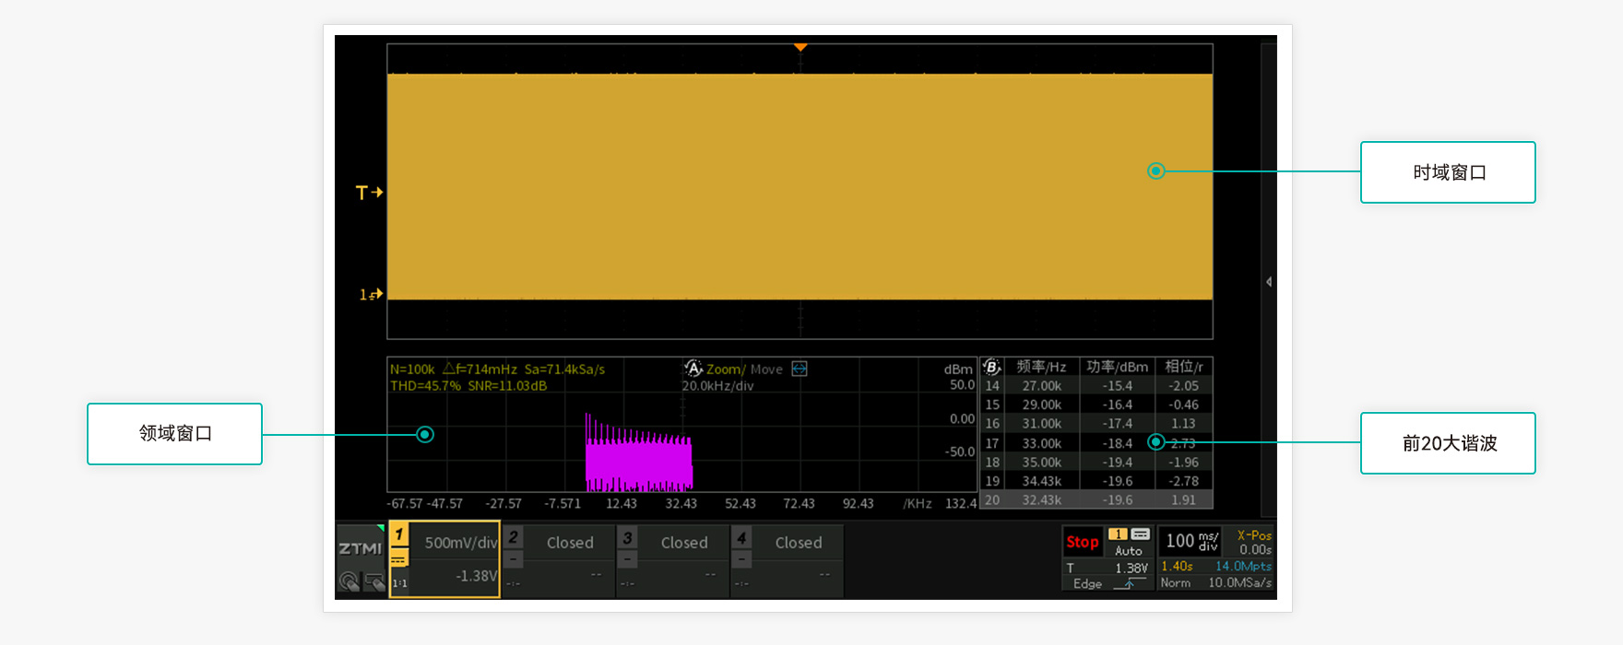
Task: Click the screen touch icon beside gesture icon
Action: (374, 581)
